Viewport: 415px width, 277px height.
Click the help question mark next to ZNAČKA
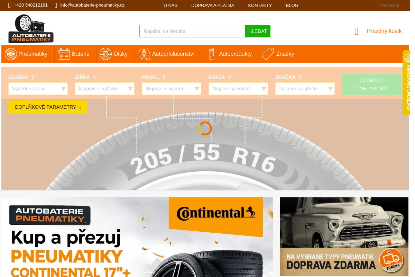[300, 77]
